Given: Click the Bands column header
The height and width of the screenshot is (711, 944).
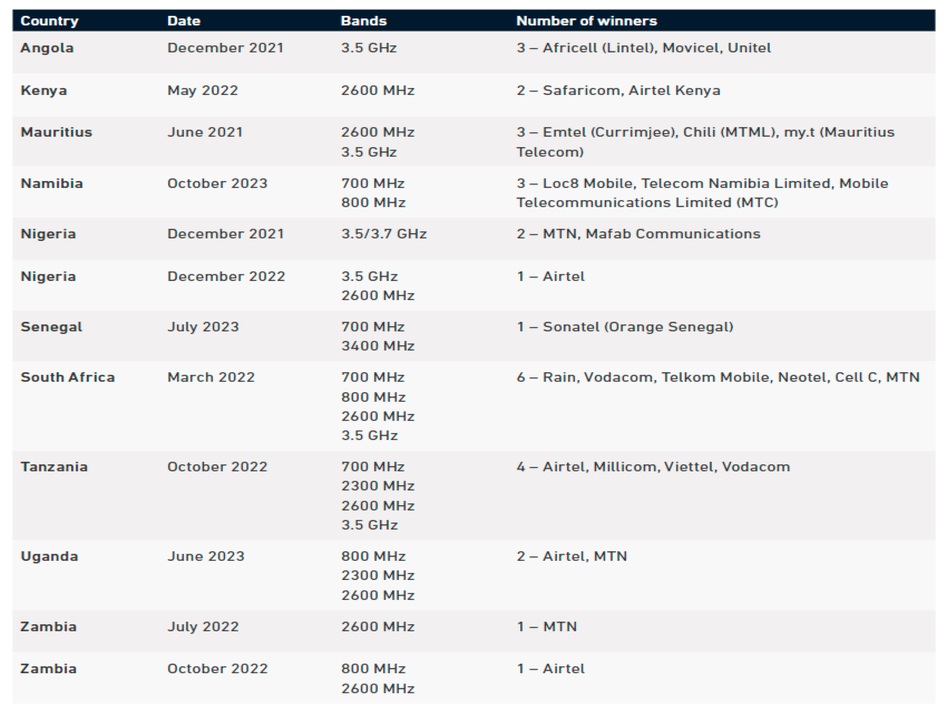Looking at the screenshot, I should (364, 21).
